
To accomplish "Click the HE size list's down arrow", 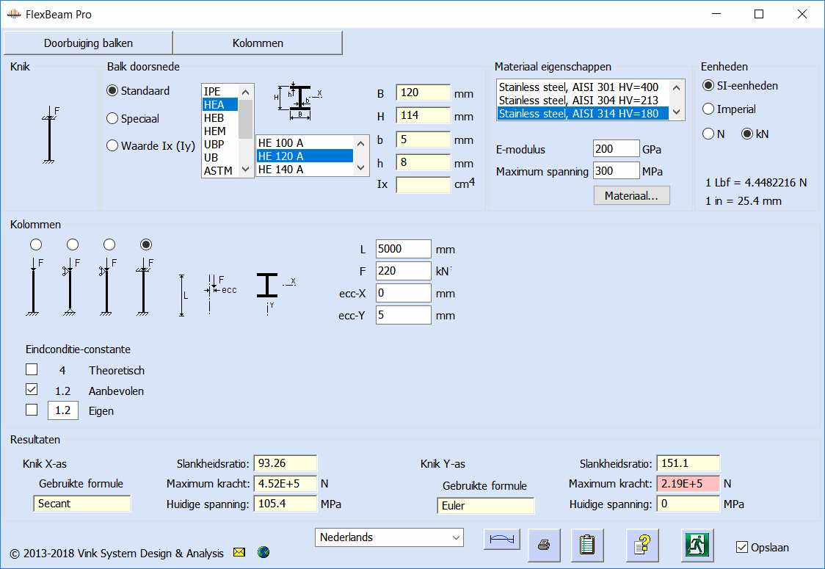I will point(360,168).
